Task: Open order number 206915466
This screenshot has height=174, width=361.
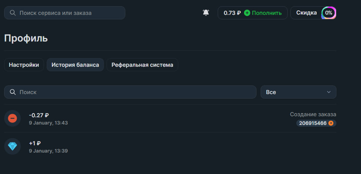Action: click(313, 123)
